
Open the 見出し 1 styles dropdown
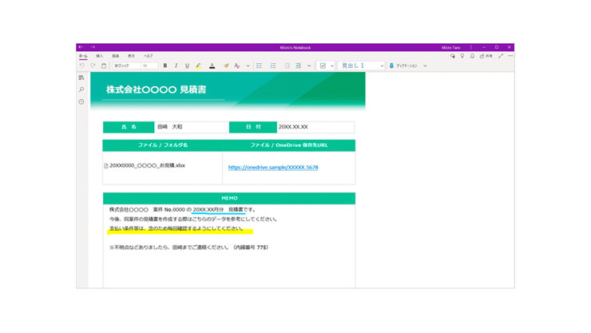361,65
